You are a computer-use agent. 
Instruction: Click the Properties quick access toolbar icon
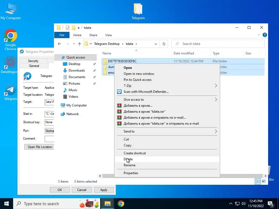pyautogui.click(x=68, y=28)
